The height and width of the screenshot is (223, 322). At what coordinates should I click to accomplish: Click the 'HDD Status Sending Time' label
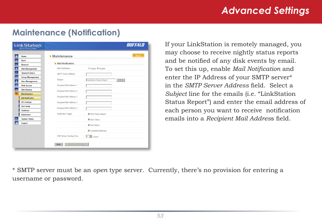(x=68, y=136)
